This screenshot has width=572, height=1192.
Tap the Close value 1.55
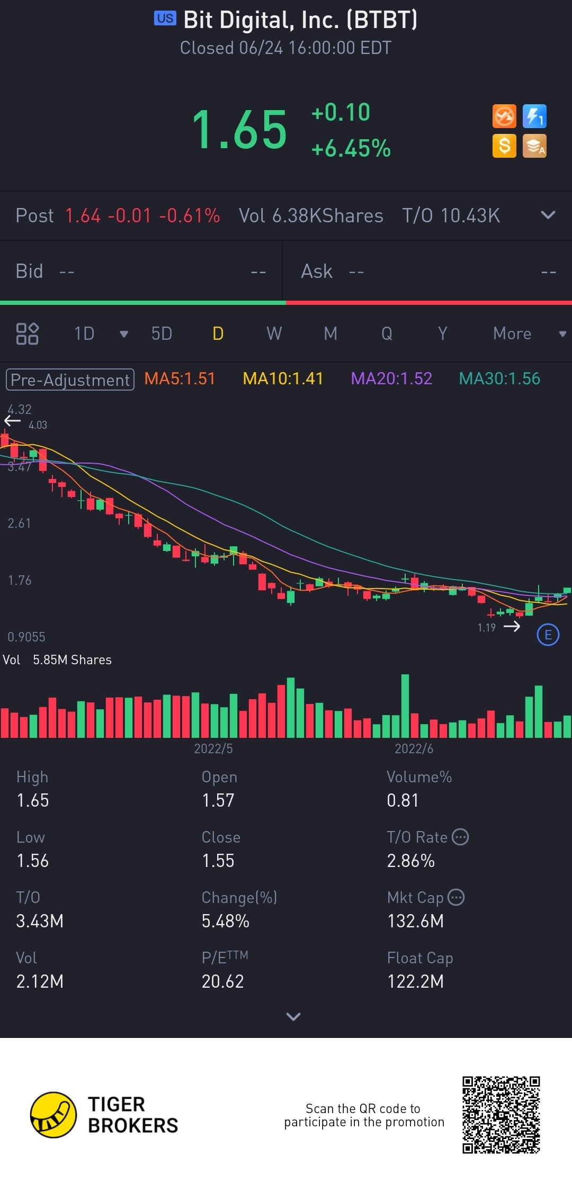point(218,861)
